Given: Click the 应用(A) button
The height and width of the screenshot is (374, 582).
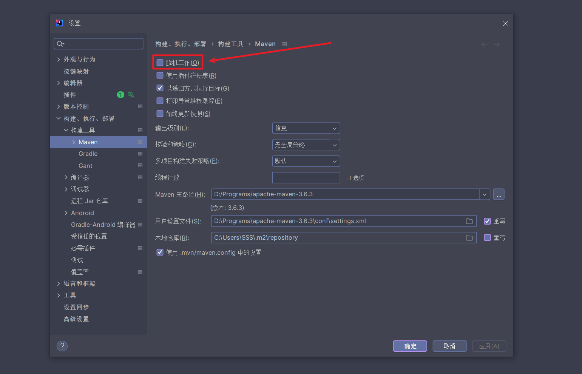Looking at the screenshot, I should coord(489,346).
